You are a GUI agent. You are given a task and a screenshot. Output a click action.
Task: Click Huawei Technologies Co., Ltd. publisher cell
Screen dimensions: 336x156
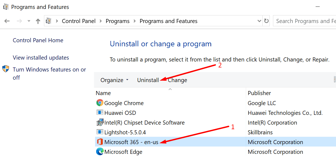tap(285, 113)
